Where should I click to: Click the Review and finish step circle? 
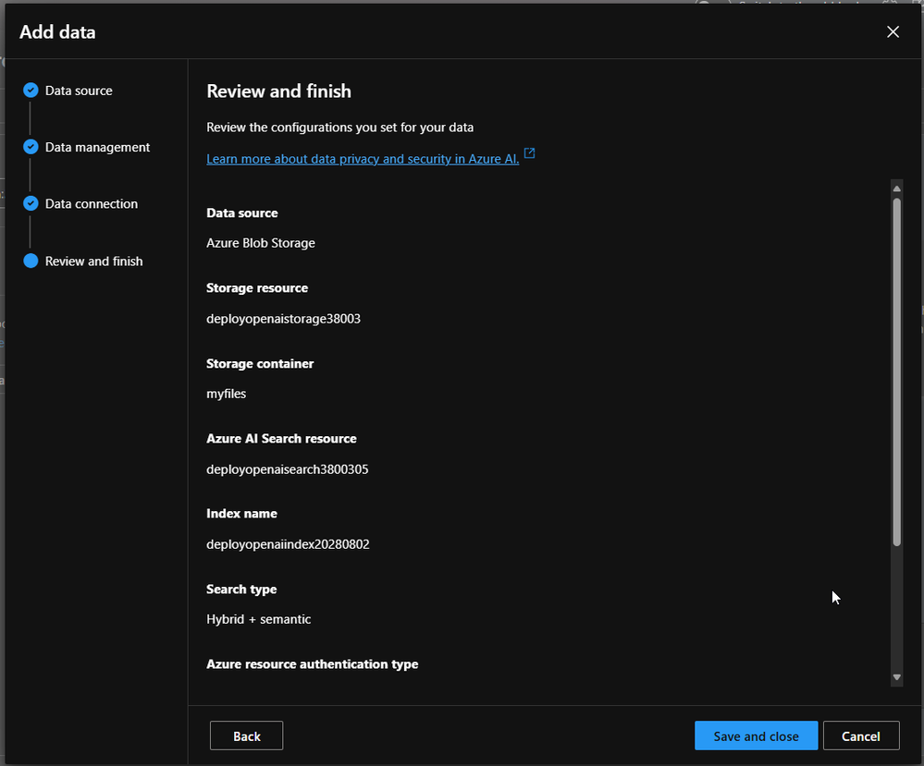tap(31, 261)
